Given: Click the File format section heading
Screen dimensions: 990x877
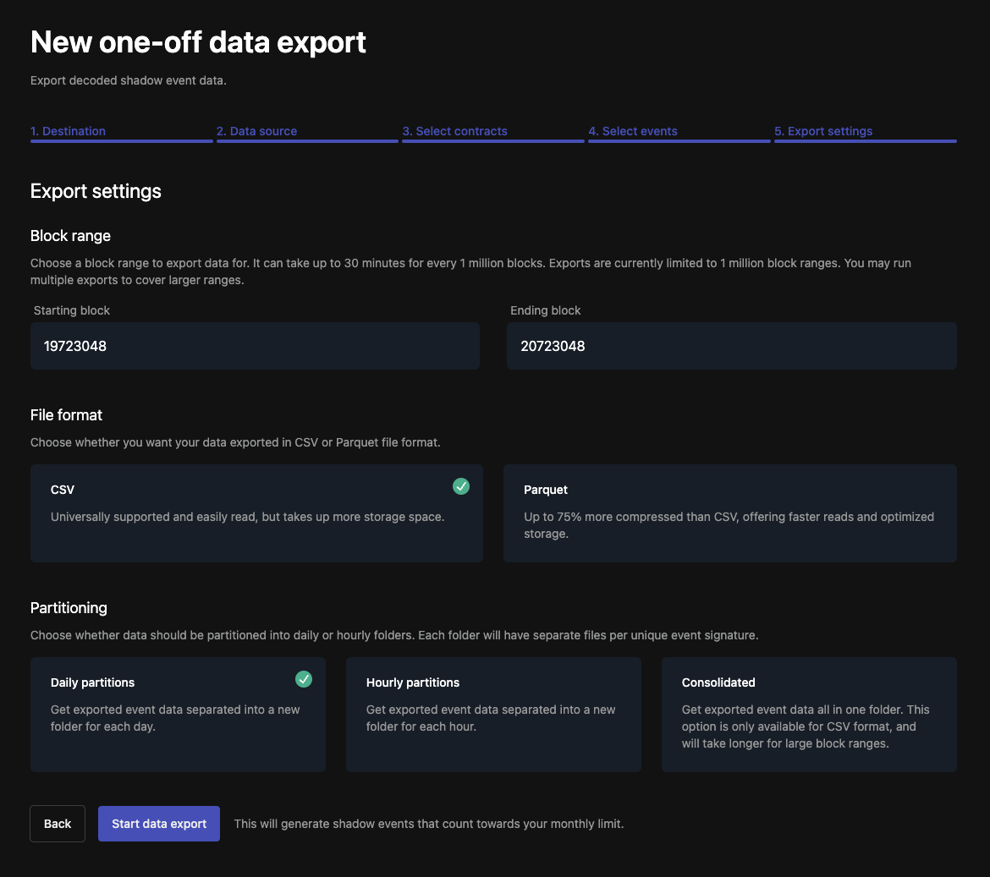Looking at the screenshot, I should (66, 415).
